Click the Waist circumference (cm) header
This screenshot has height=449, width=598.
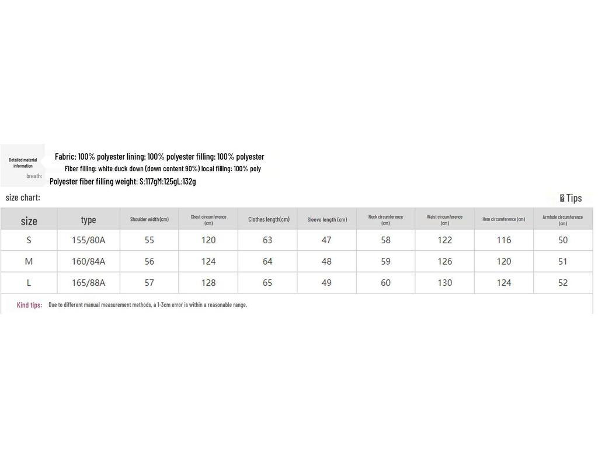click(x=444, y=220)
